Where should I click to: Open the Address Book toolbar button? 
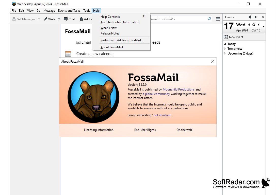[x=86, y=19]
